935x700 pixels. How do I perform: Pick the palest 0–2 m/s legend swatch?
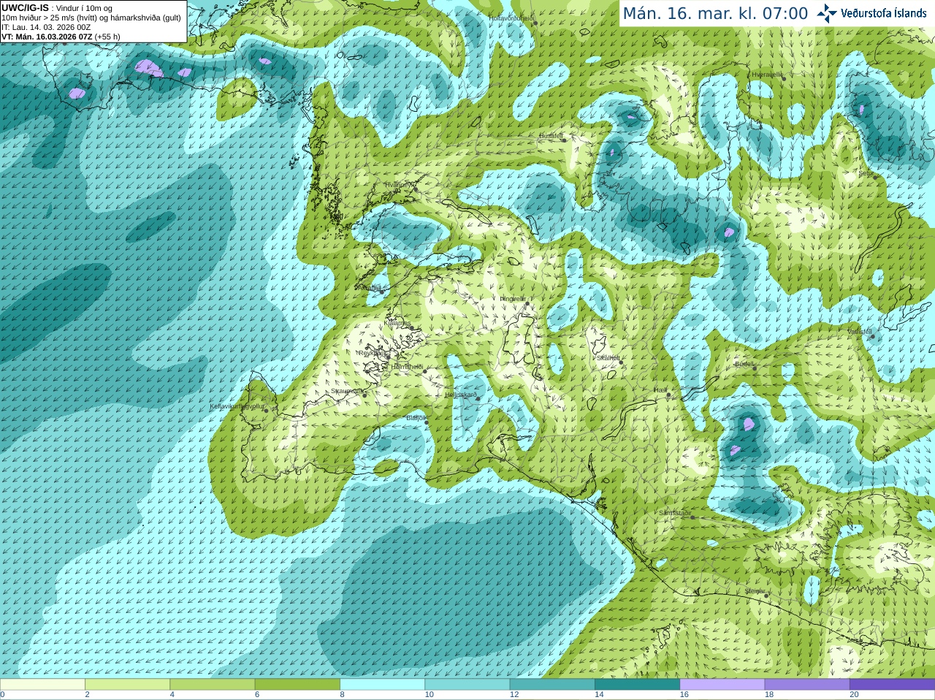(42, 685)
